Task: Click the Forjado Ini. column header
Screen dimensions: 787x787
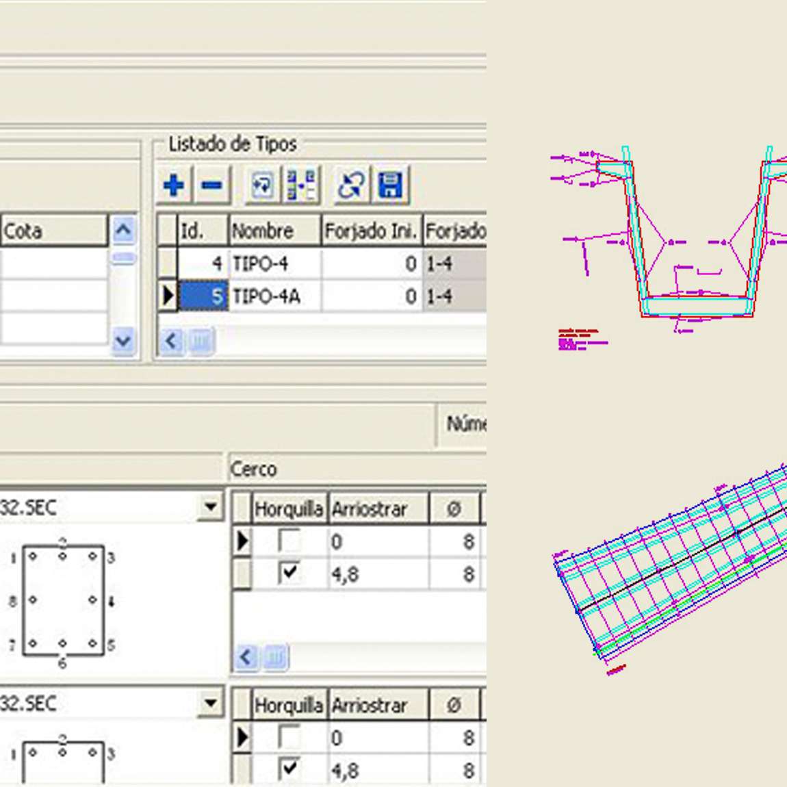Action: 372,231
